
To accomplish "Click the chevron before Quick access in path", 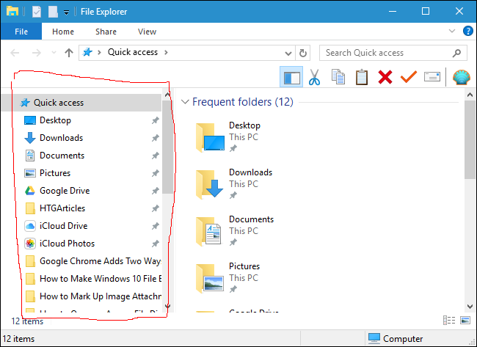I will 99,52.
